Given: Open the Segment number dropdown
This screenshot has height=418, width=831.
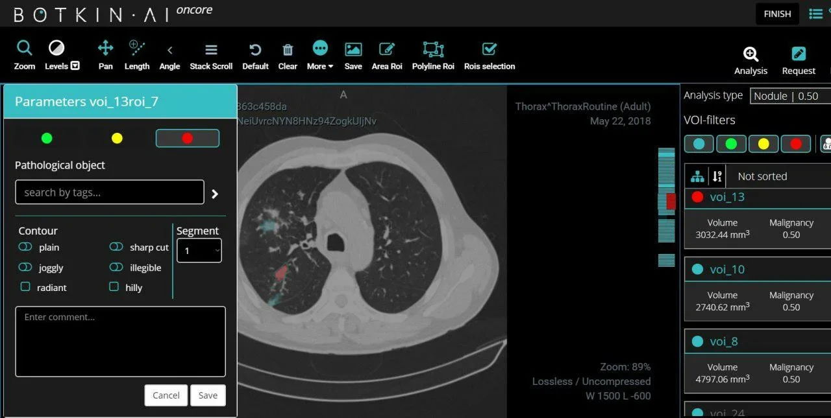Looking at the screenshot, I should point(199,251).
